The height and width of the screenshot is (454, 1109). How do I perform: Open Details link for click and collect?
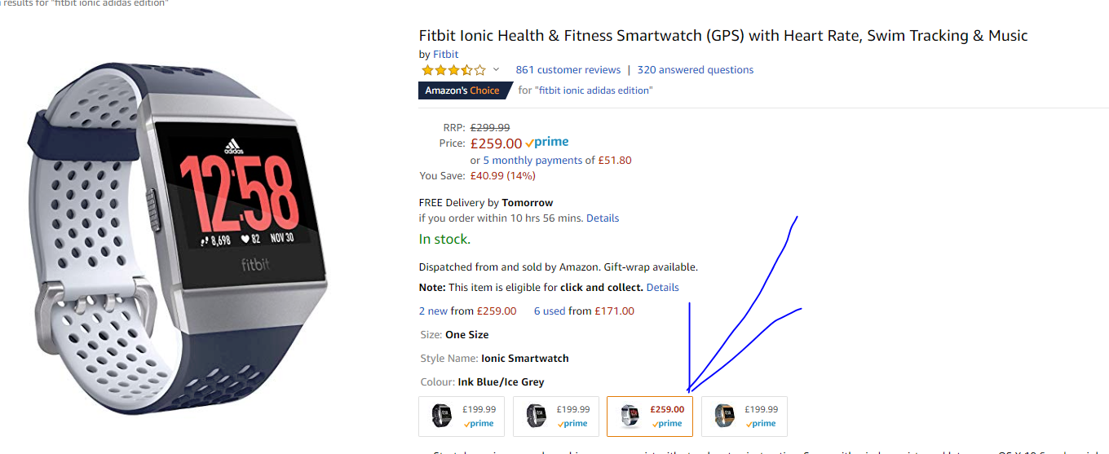coord(662,288)
